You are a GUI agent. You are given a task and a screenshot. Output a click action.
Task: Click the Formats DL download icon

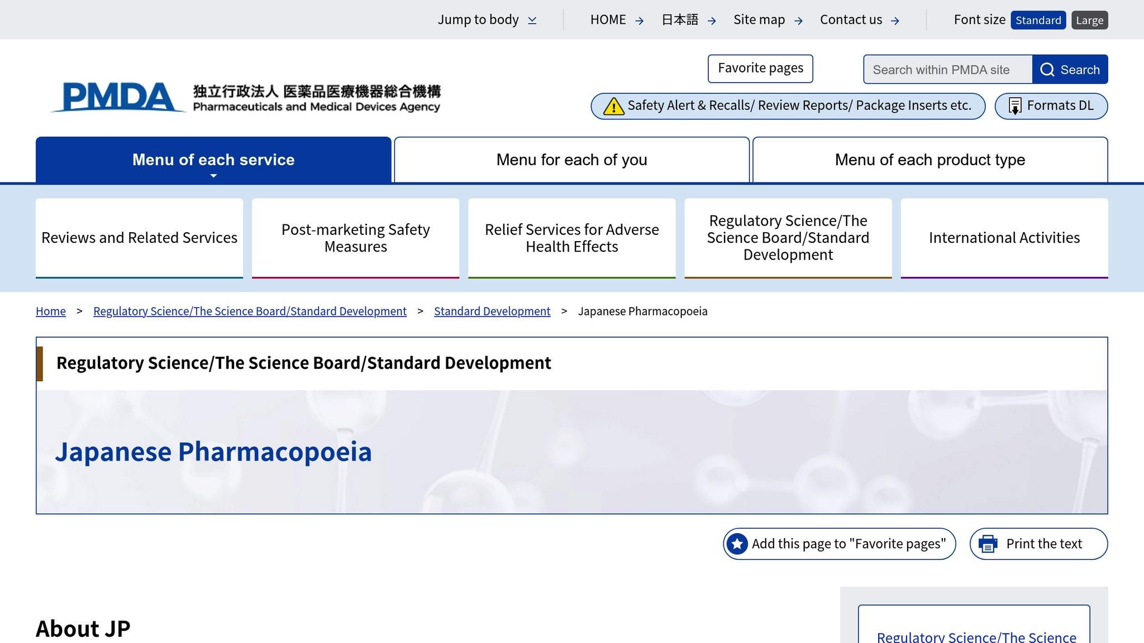pos(1015,106)
